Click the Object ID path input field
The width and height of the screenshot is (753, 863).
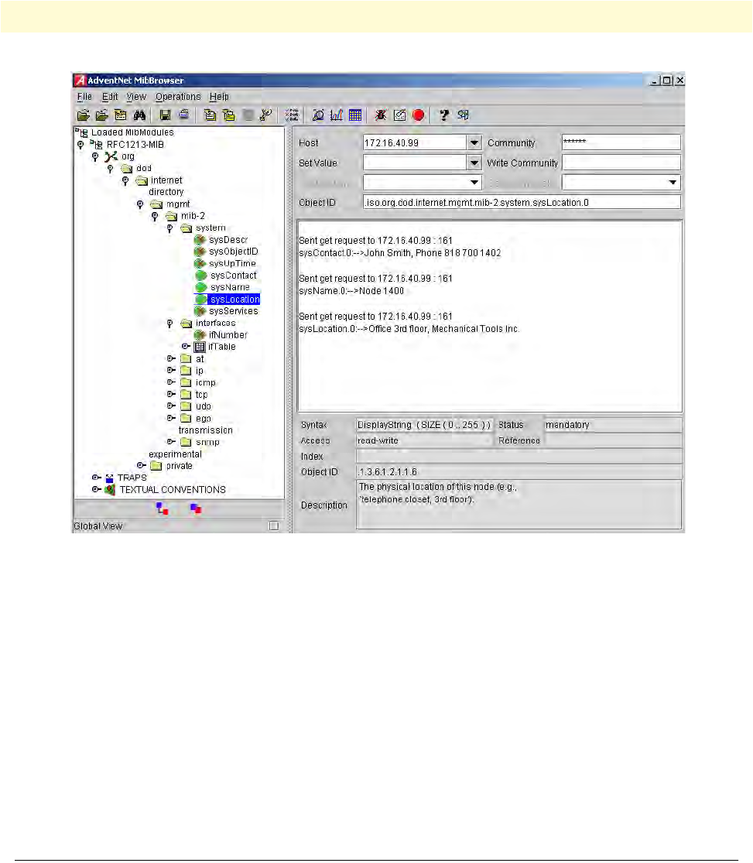pos(522,203)
